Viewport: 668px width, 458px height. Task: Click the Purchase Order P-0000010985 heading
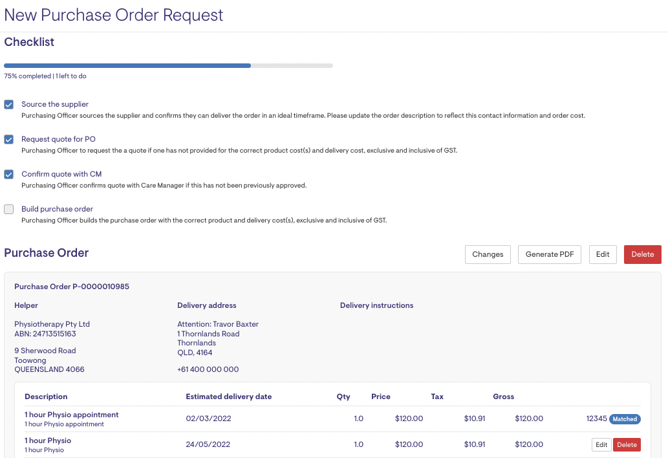click(72, 286)
